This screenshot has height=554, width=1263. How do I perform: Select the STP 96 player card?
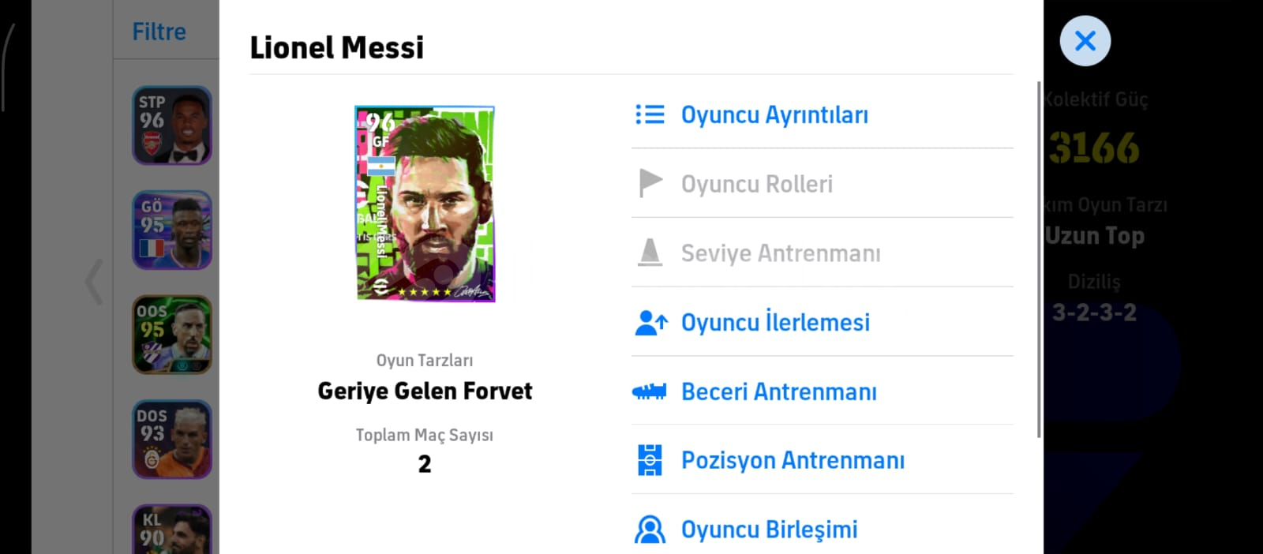tap(172, 125)
